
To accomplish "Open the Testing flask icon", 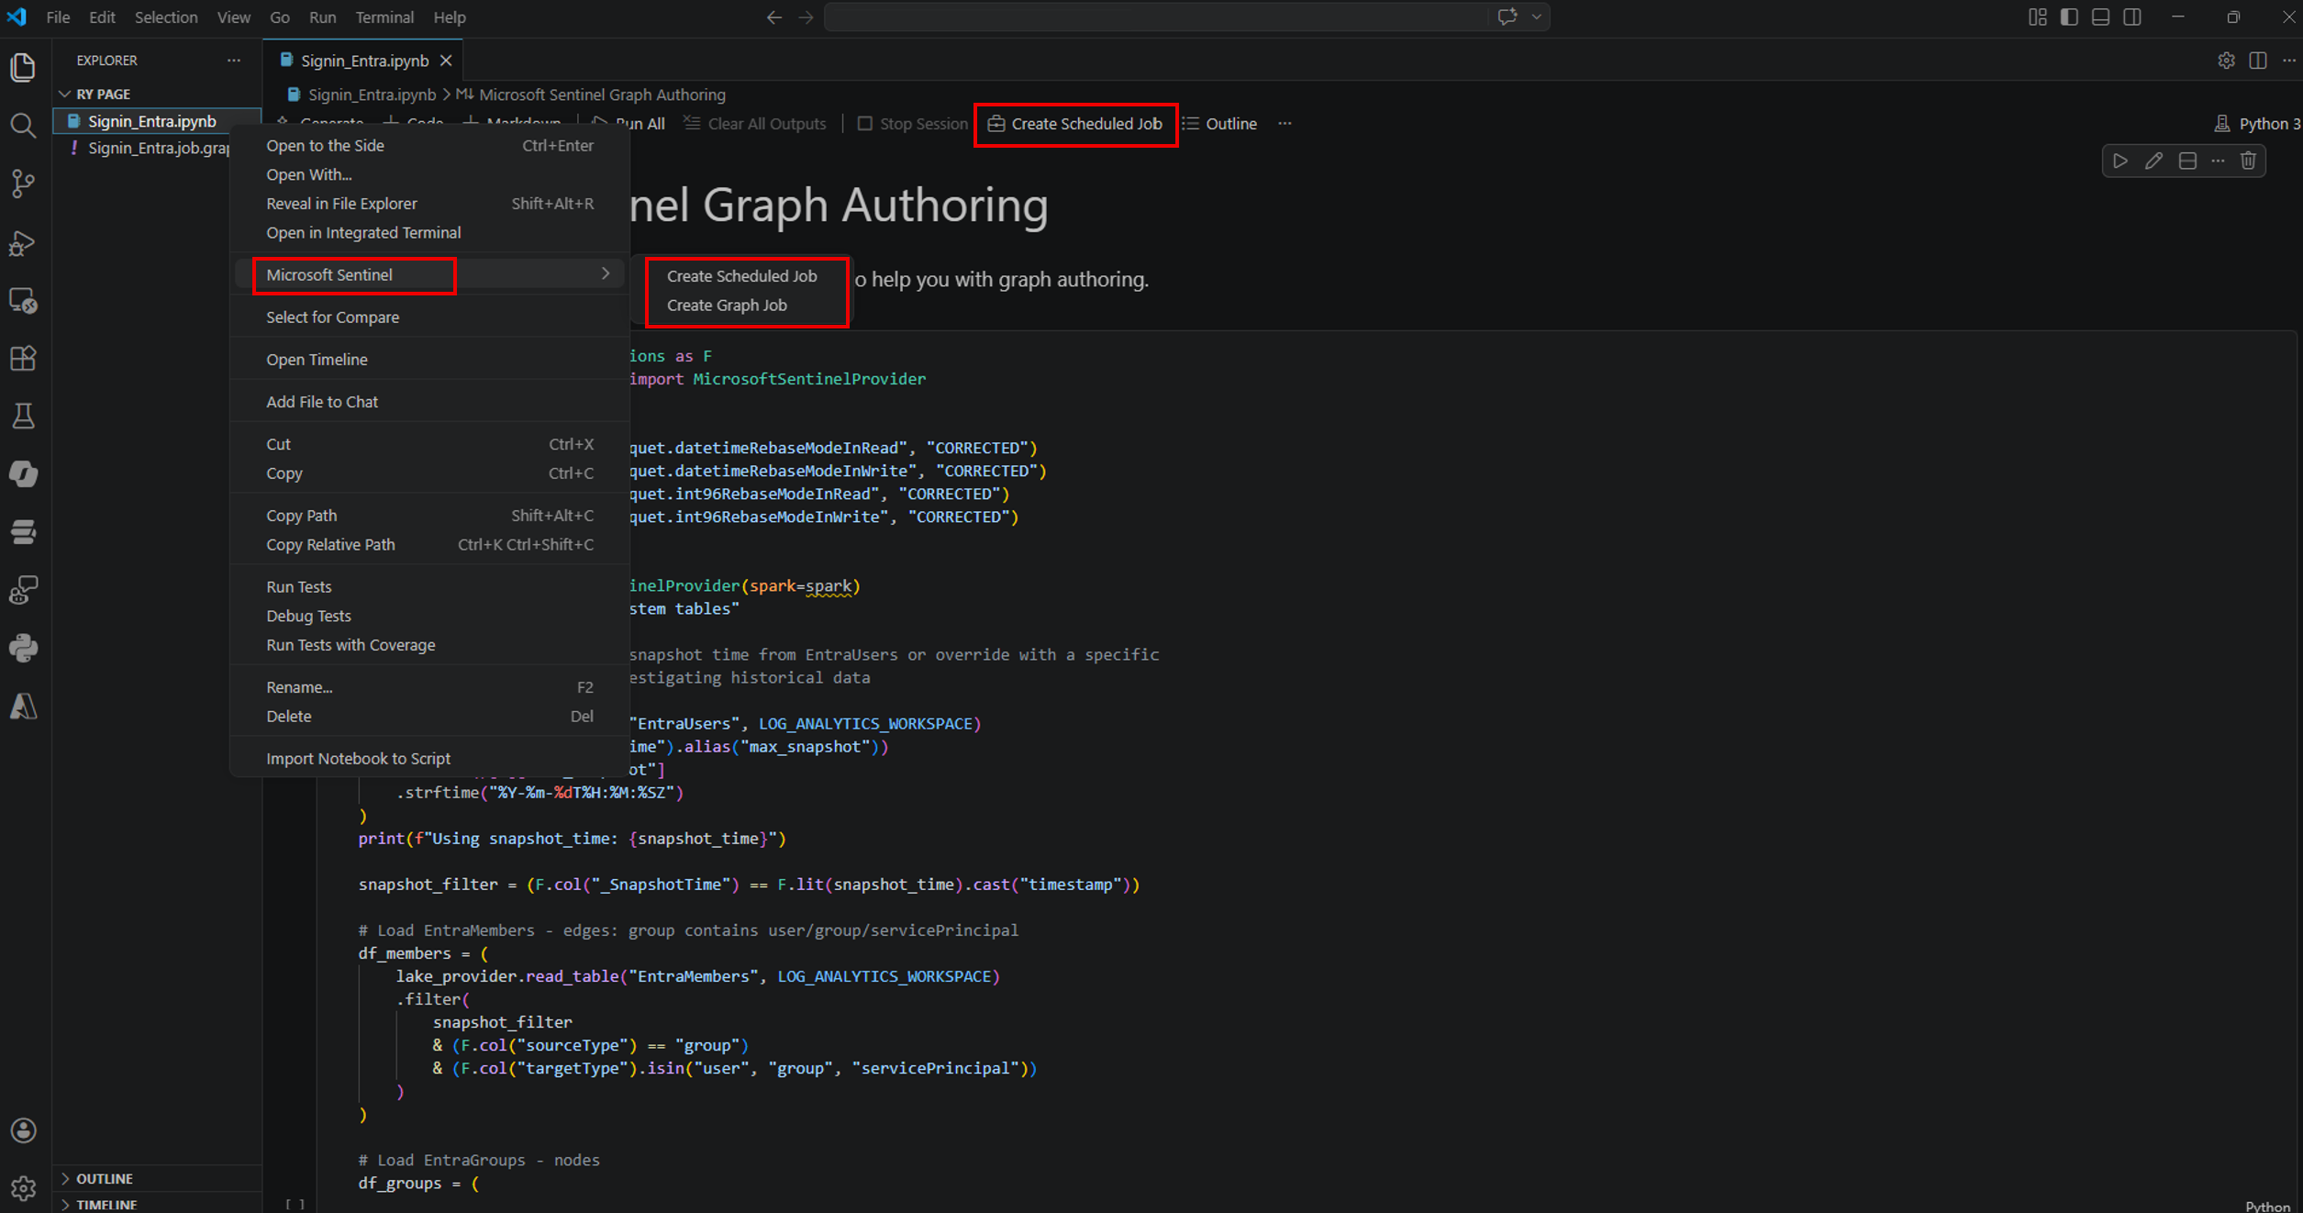I will coord(23,417).
